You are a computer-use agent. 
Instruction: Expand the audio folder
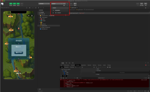(40, 19)
